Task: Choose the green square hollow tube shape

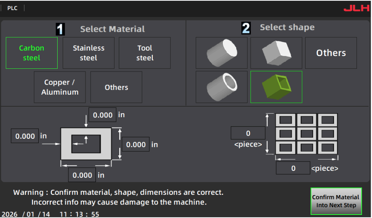Action: tap(276, 87)
